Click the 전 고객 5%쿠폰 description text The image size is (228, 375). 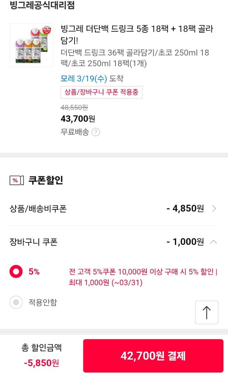143,277
